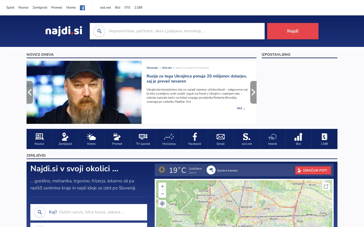
Task: Open the 1188 phonebook tile
Action: [324, 139]
